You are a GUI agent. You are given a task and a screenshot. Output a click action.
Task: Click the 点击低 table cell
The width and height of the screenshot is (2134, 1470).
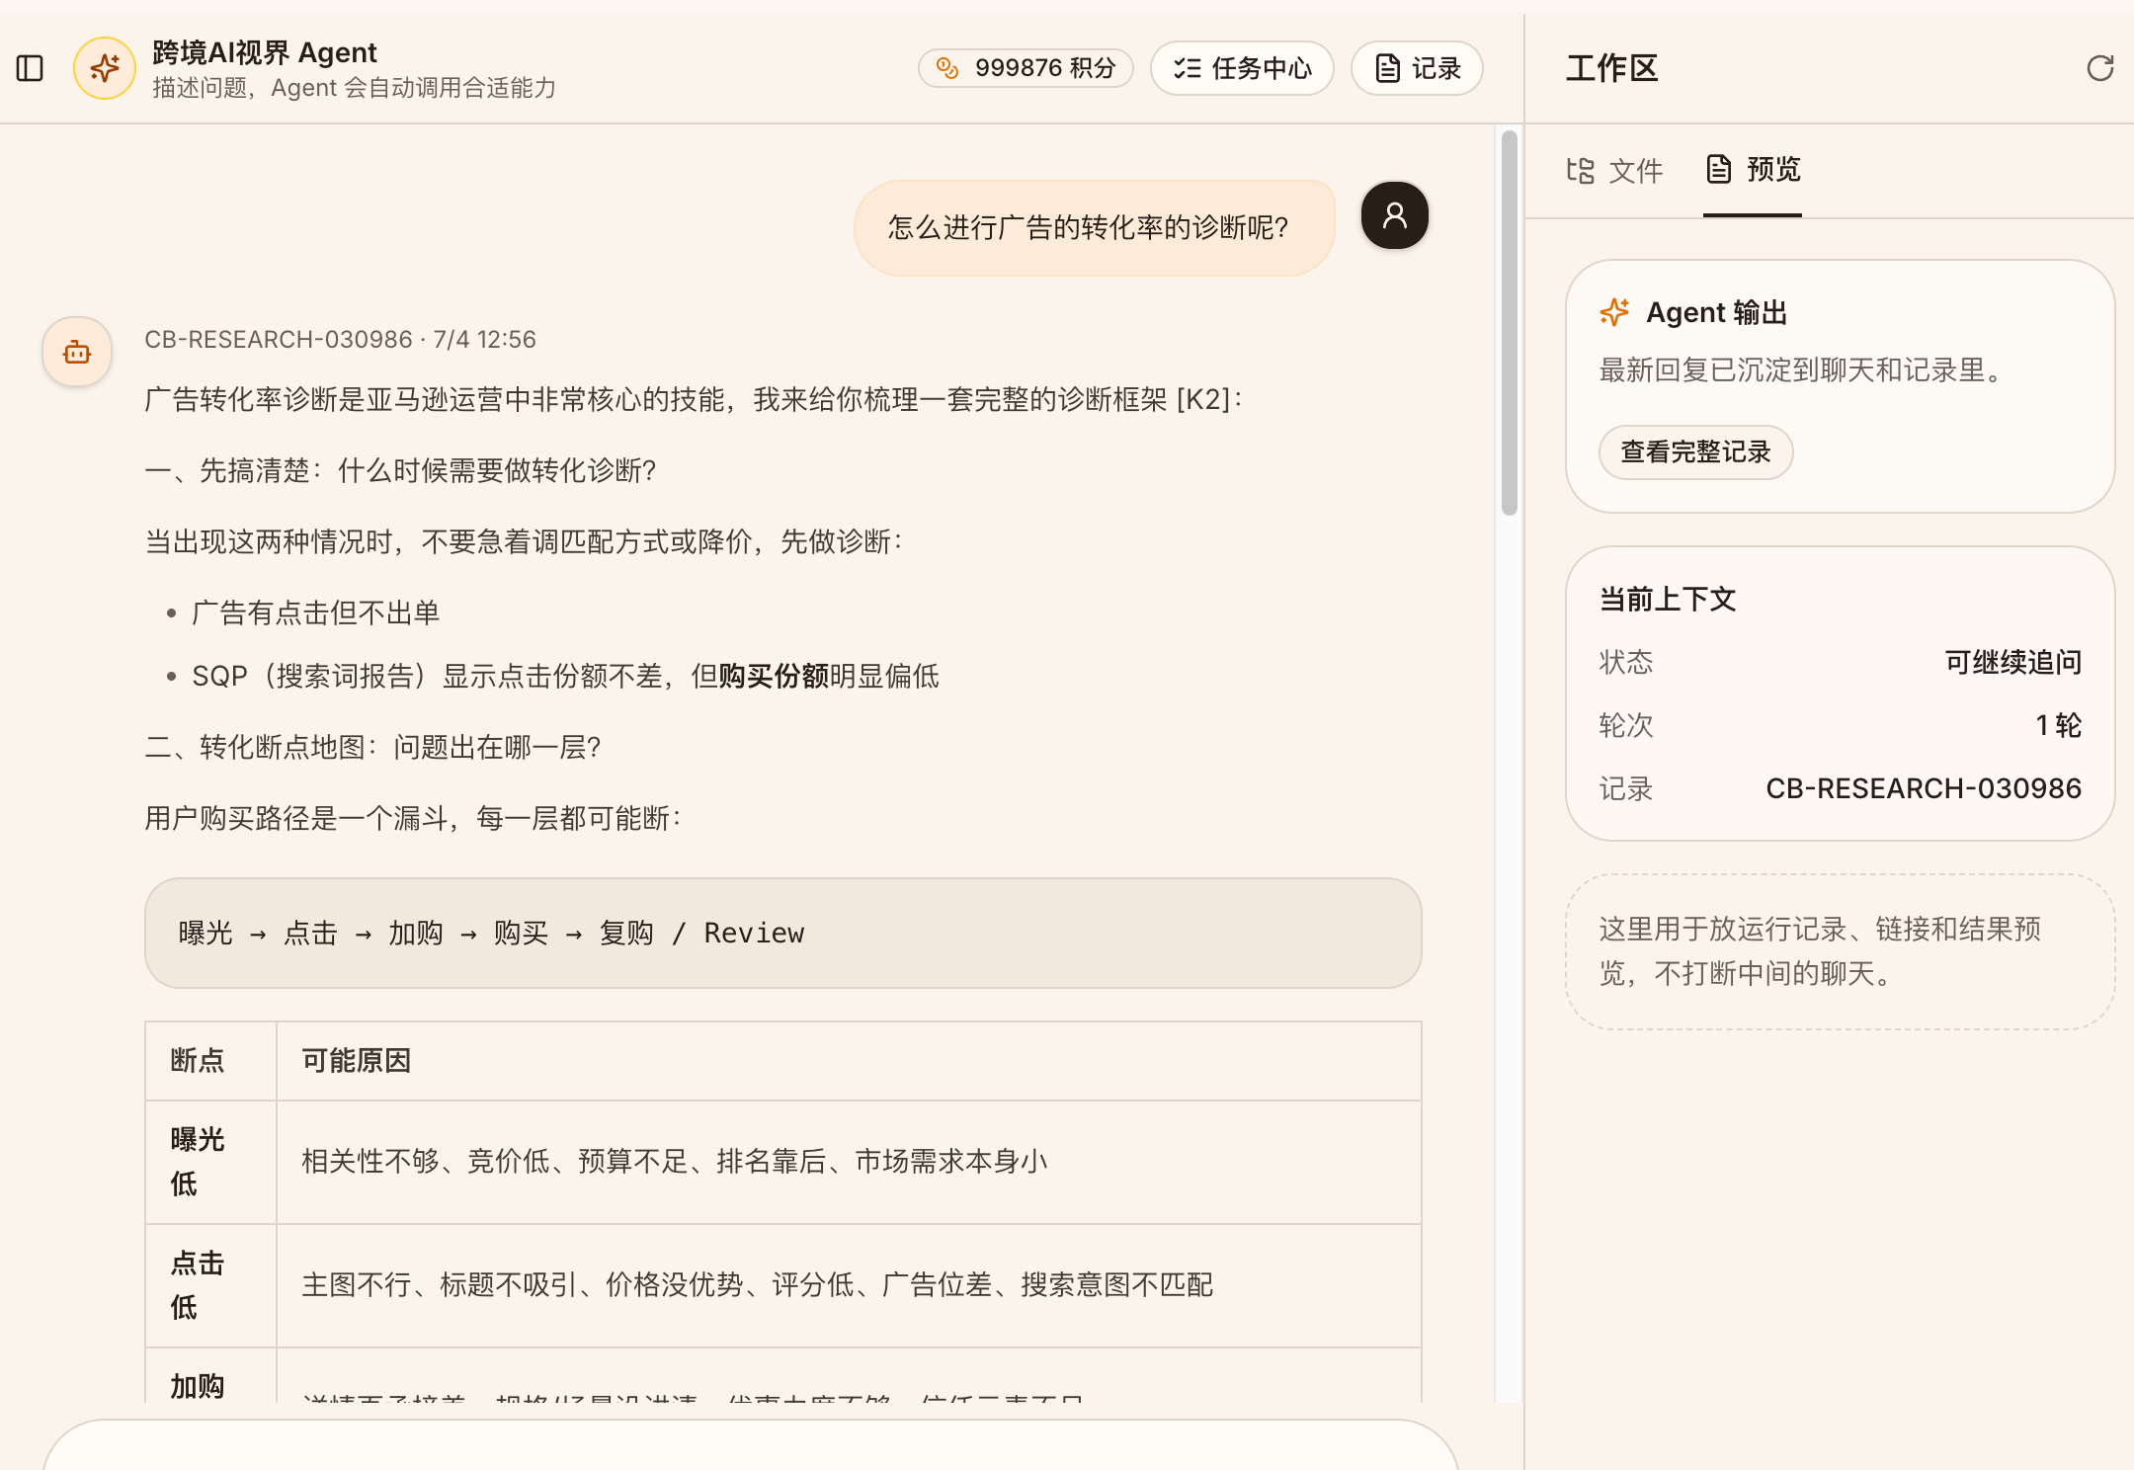pyautogui.click(x=210, y=1285)
